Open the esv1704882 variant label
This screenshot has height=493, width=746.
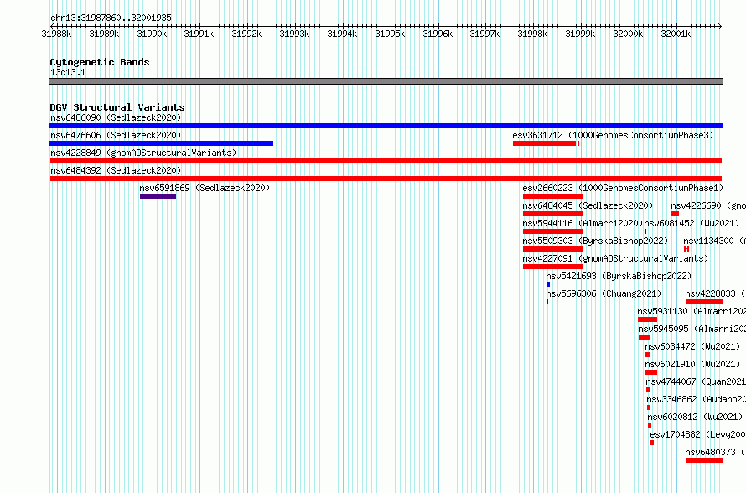697,434
